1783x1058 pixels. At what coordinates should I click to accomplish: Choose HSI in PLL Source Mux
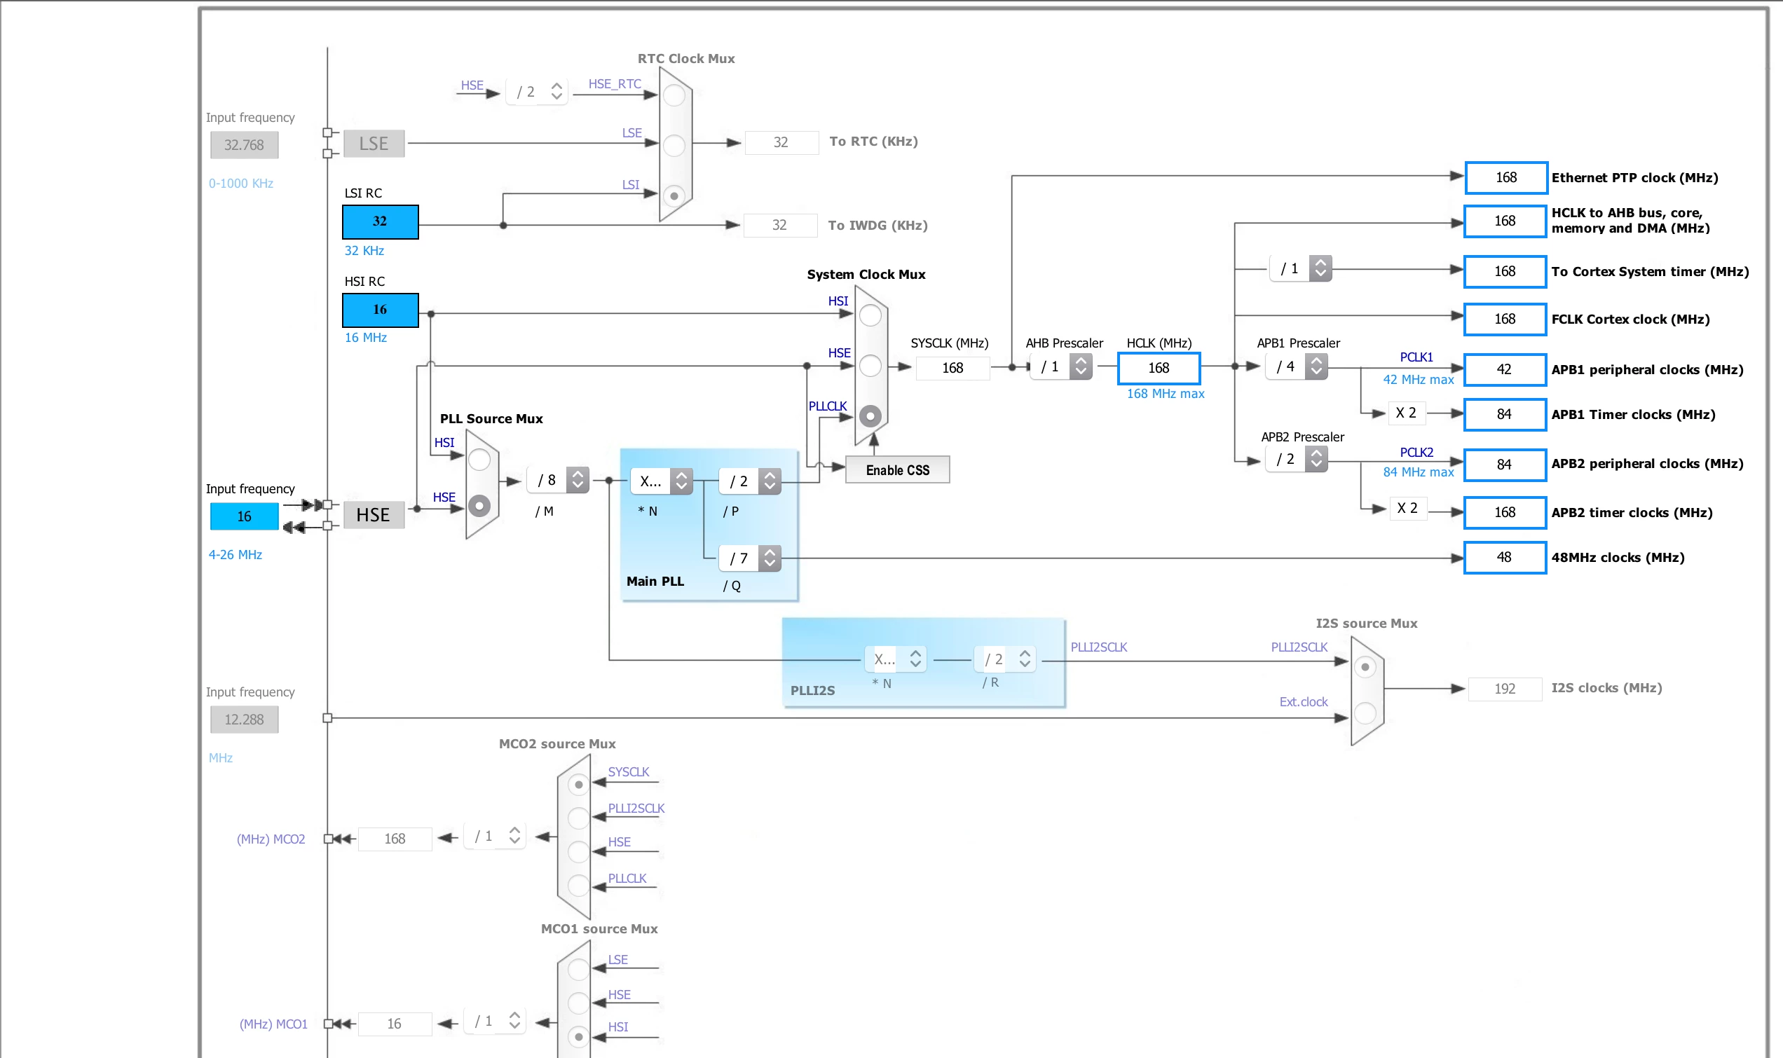479,460
